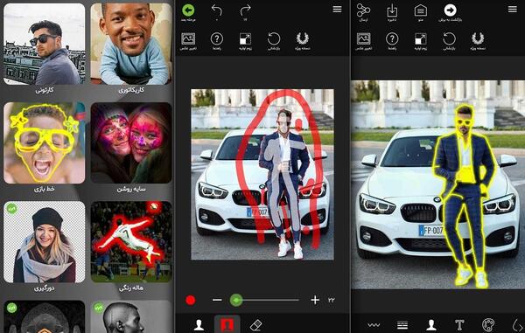This screenshot has height=333, width=525.
Task: Click the share icon in the right panel
Action: pos(363,10)
